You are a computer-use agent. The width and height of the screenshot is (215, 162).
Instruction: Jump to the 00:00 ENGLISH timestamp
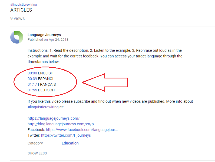coord(32,73)
